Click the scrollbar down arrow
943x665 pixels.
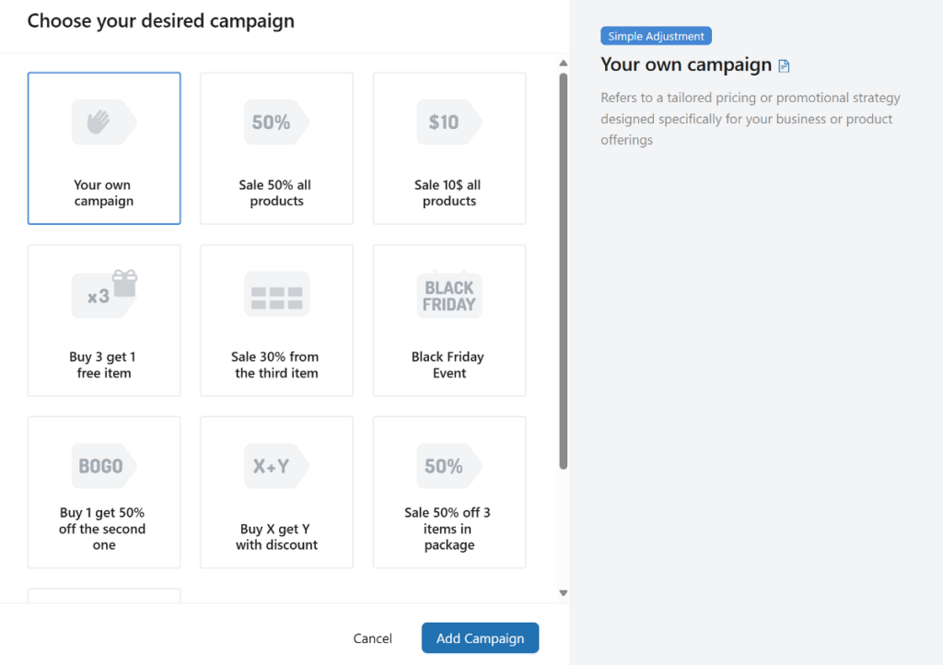[x=562, y=592]
